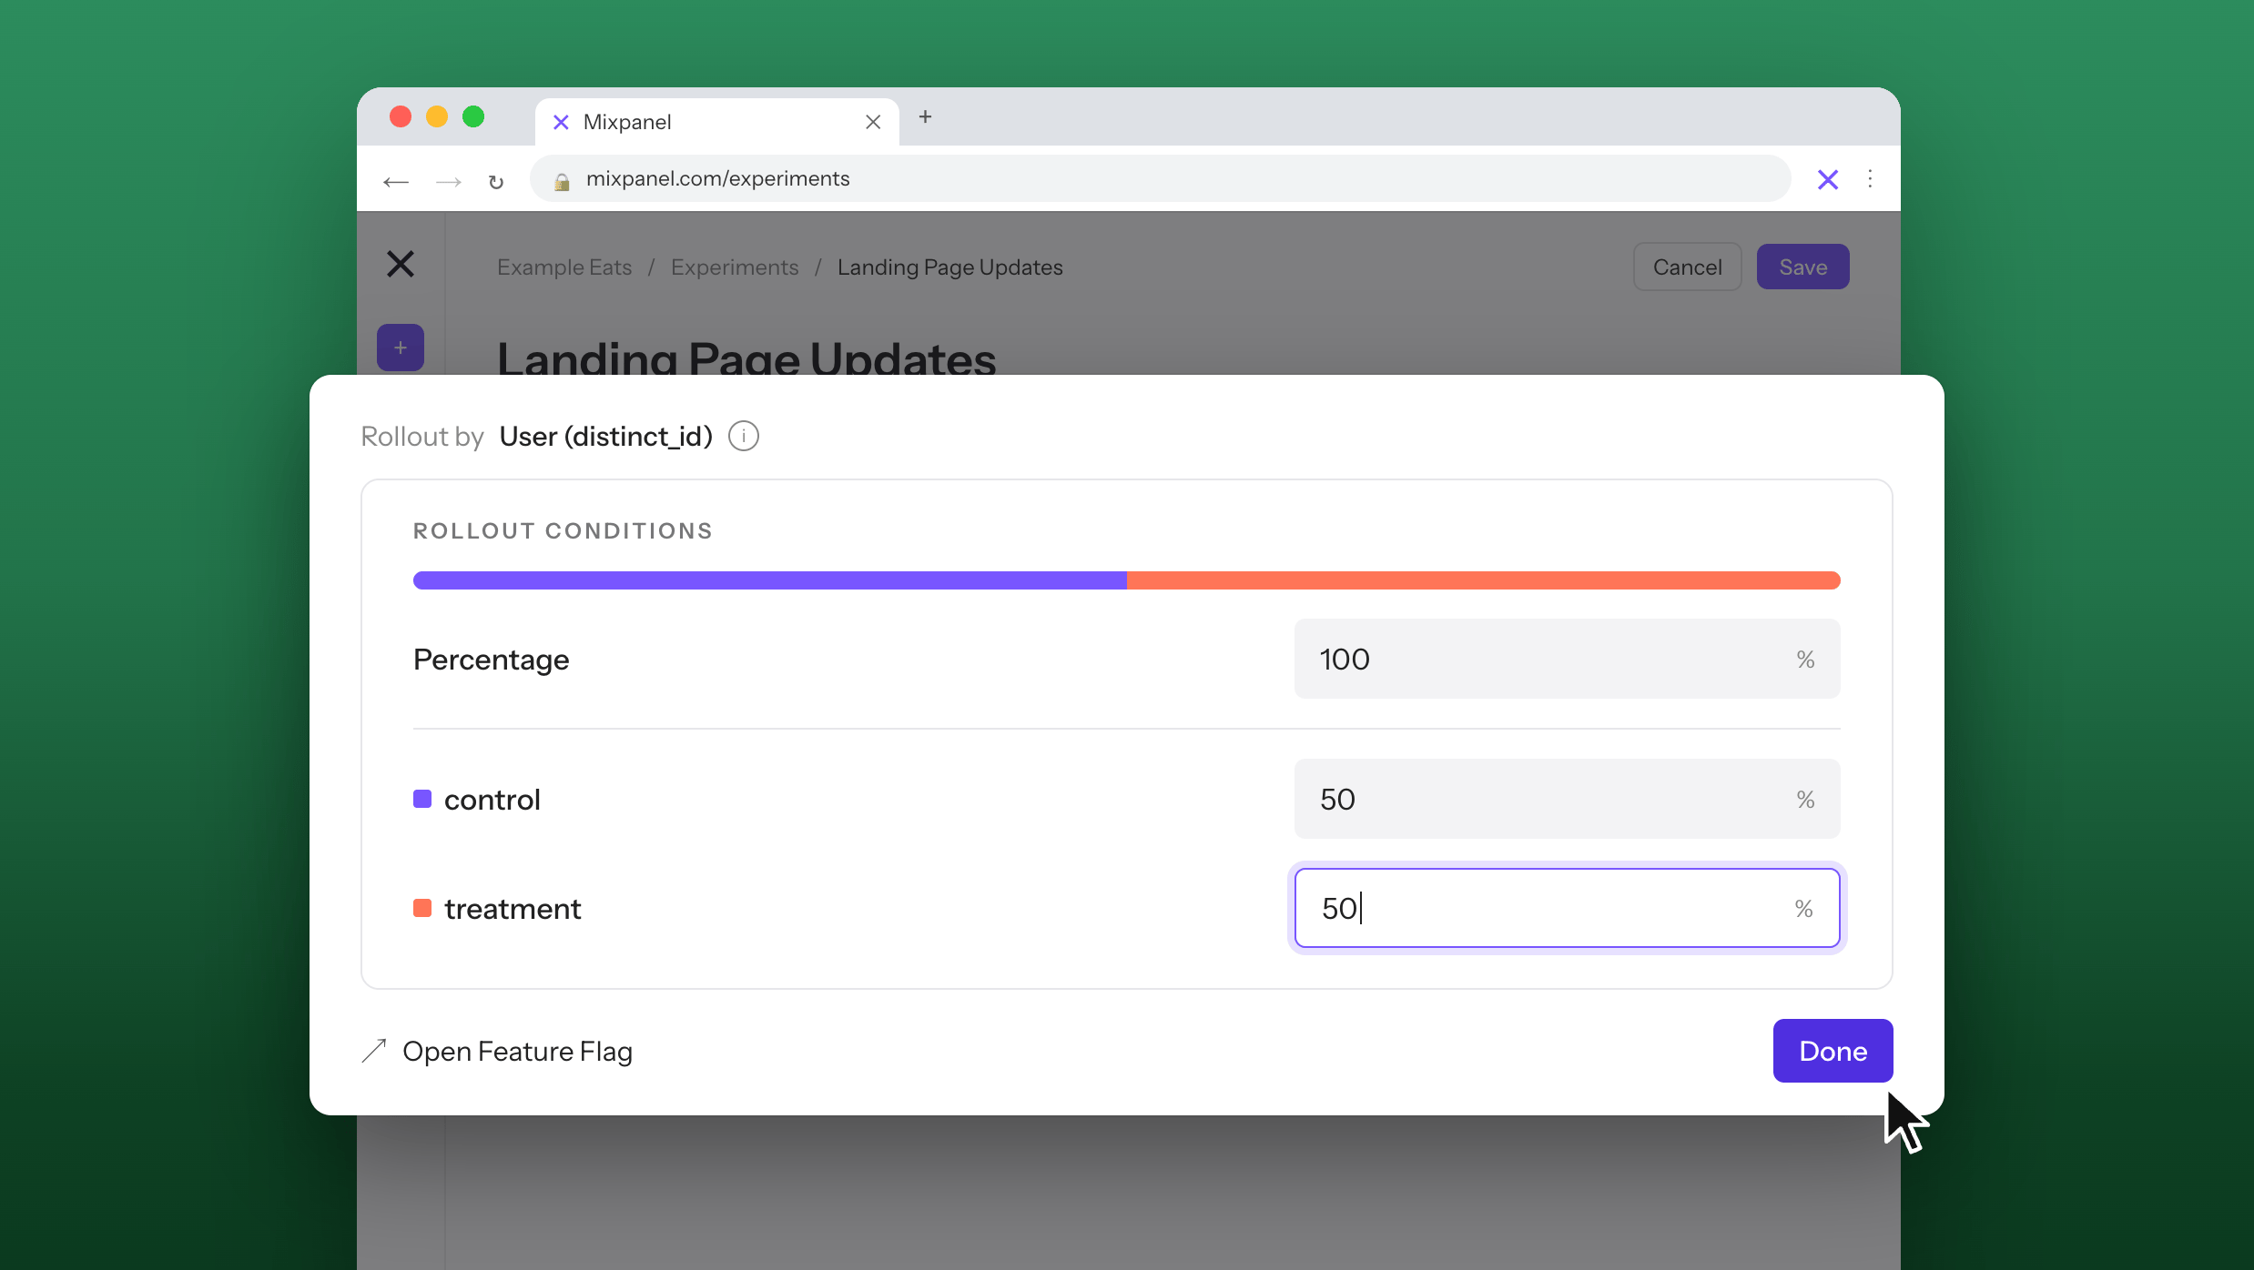Click the arrow icon beside Open Feature Flag
The height and width of the screenshot is (1270, 2254).
(374, 1051)
